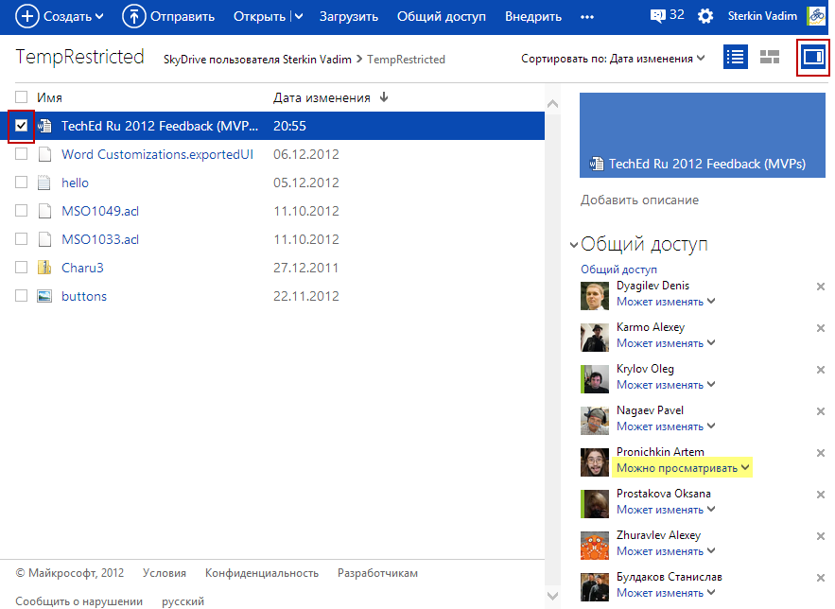Check the buttons file checkbox

point(22,296)
